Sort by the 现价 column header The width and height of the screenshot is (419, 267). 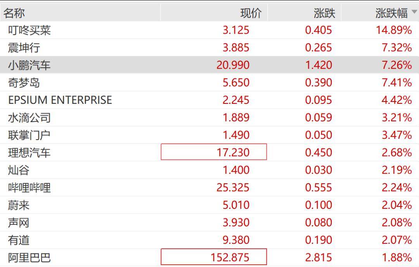(x=251, y=13)
